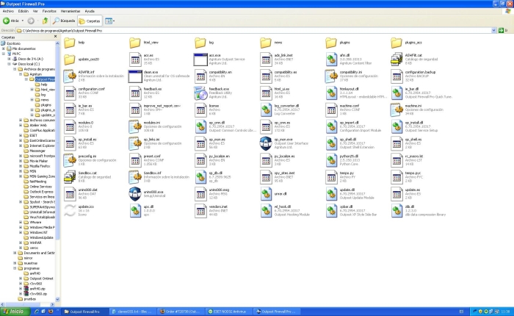Switch to claves055.txt Notepad taskbar button
Viewport: 514px width, 316px height.
131,312
